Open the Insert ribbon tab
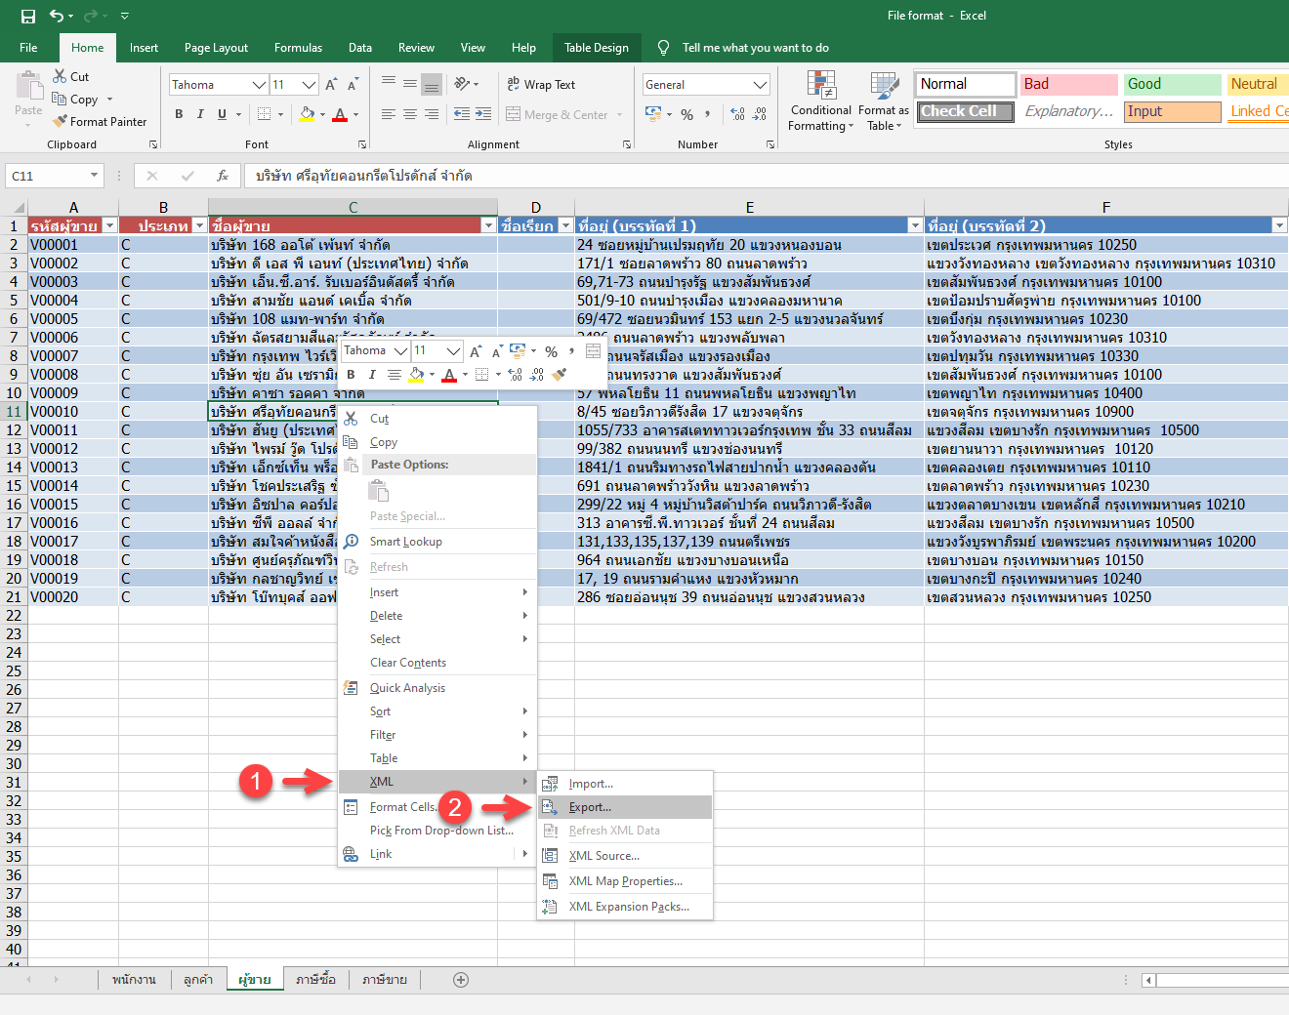 pyautogui.click(x=144, y=48)
